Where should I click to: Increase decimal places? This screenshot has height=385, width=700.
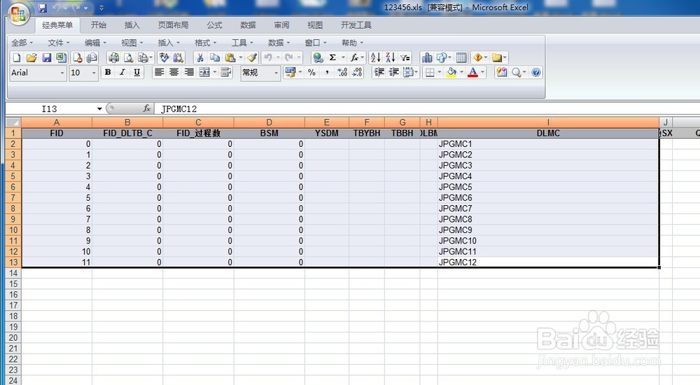pyautogui.click(x=342, y=72)
